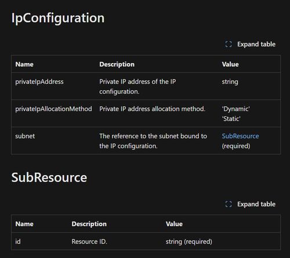Expand table for the IpConfiguration section

pyautogui.click(x=251, y=44)
